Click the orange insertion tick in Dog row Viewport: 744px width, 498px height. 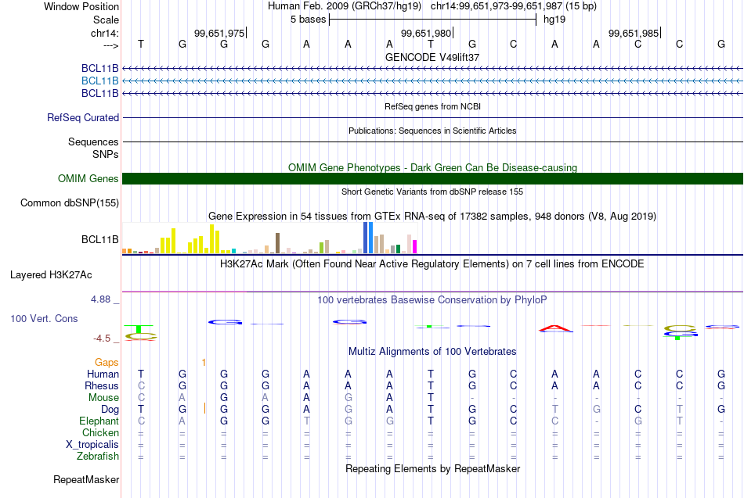pyautogui.click(x=205, y=408)
